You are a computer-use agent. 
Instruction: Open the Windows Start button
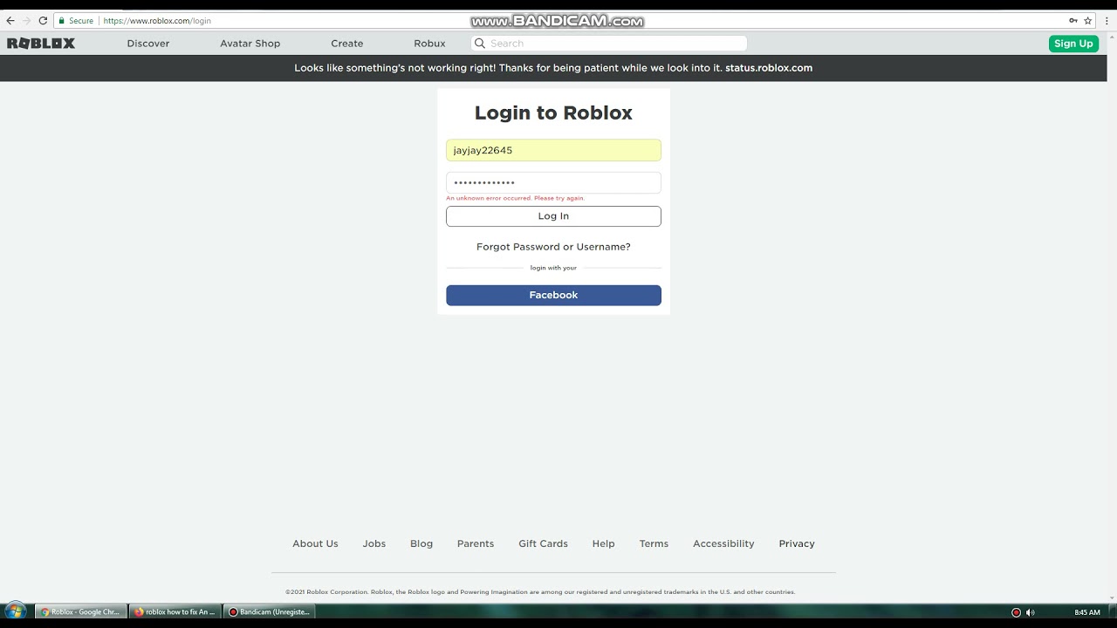(15, 611)
